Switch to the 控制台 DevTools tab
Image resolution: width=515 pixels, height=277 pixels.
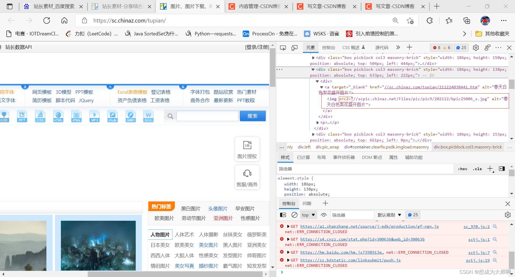(329, 48)
